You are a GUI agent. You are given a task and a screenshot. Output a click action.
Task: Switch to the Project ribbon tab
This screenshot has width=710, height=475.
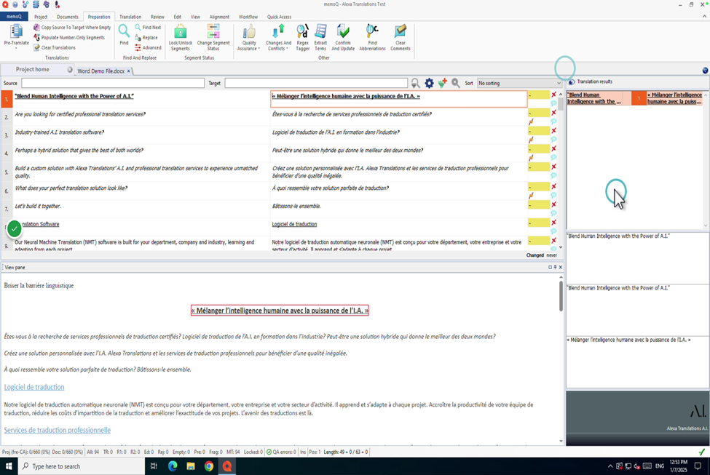[41, 17]
